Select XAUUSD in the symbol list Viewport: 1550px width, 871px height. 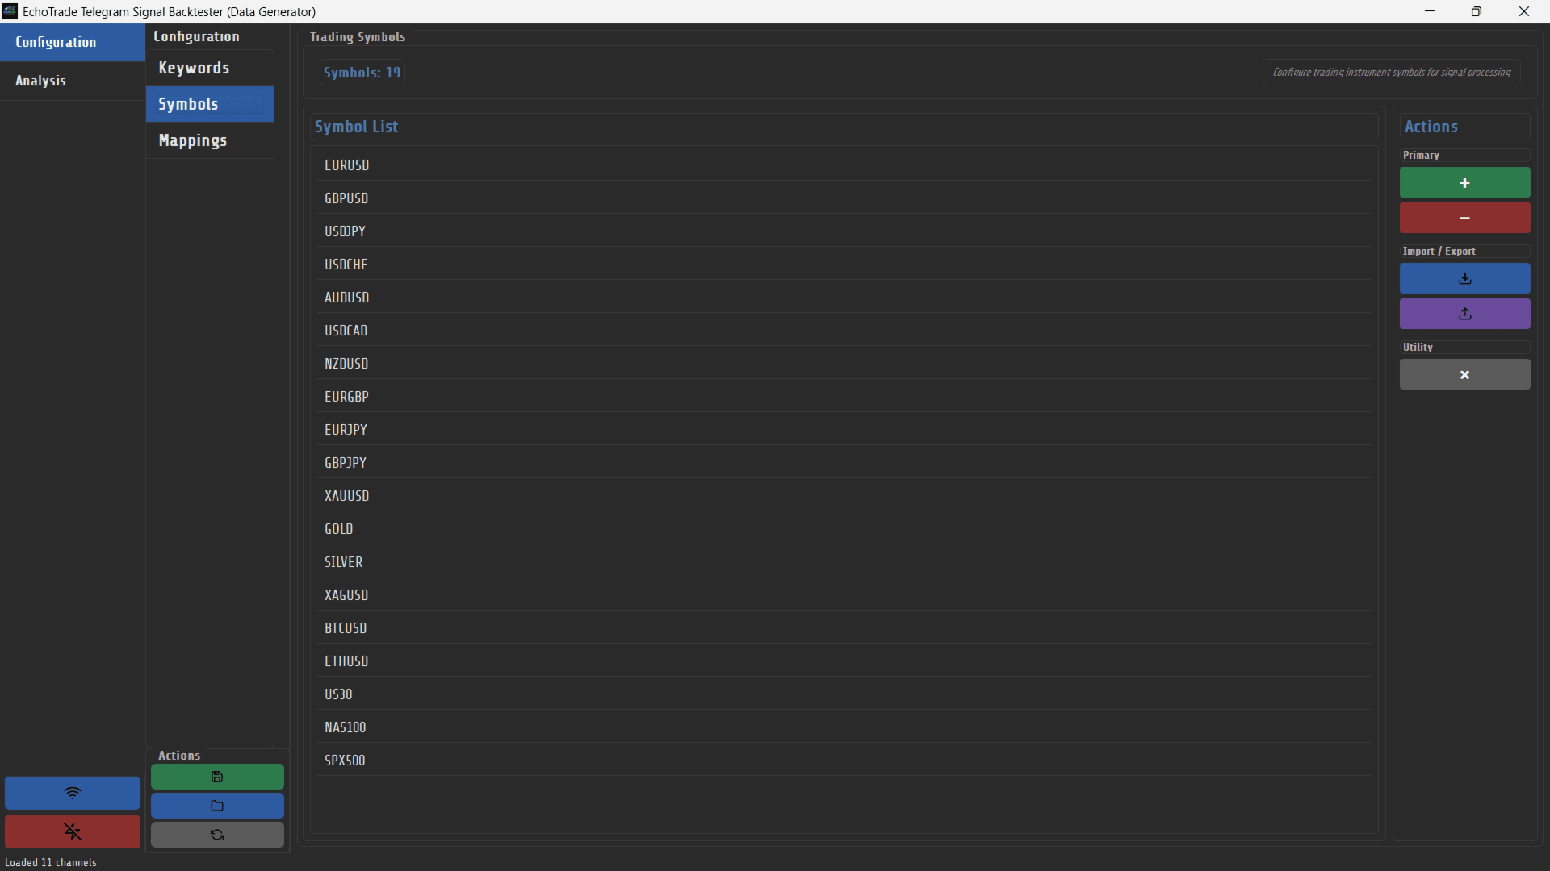[x=844, y=495]
